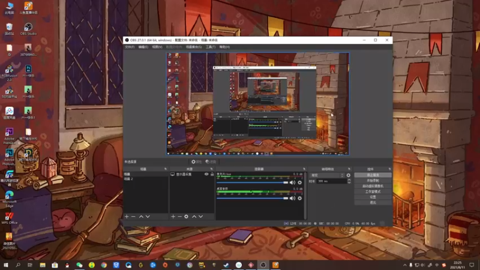Click the stop streaming button
The height and width of the screenshot is (270, 480).
coord(373,175)
